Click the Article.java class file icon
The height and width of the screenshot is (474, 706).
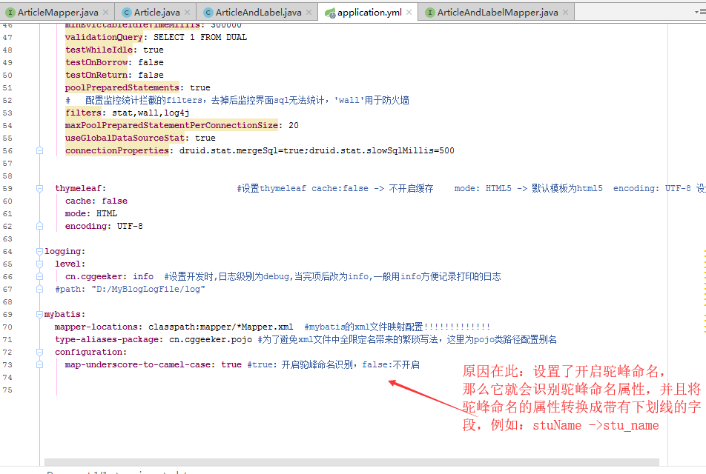coord(127,13)
